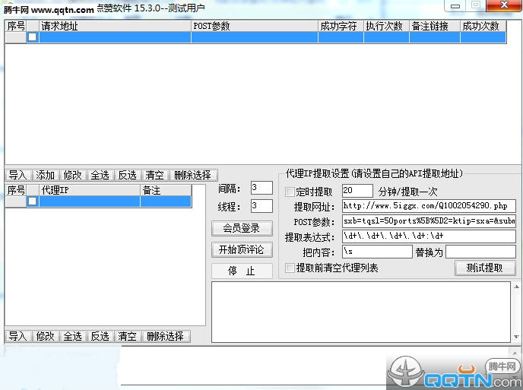Click 清空 above the proxy IP list
Screen dimensions: 523x390
coord(155,175)
